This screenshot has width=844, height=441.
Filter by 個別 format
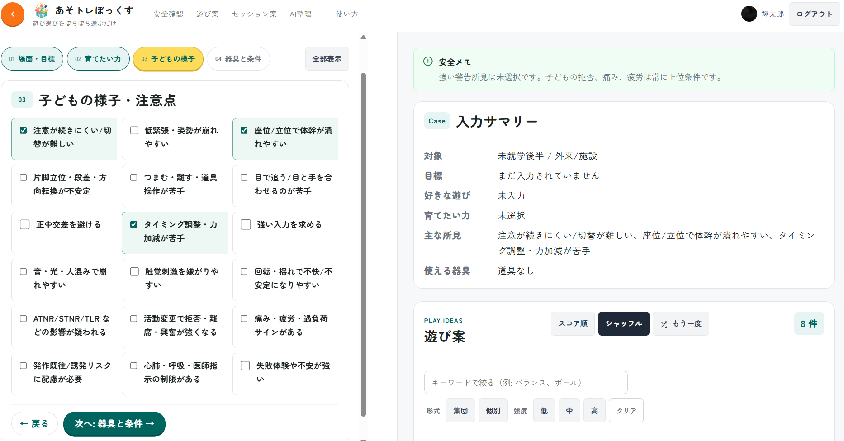point(493,411)
